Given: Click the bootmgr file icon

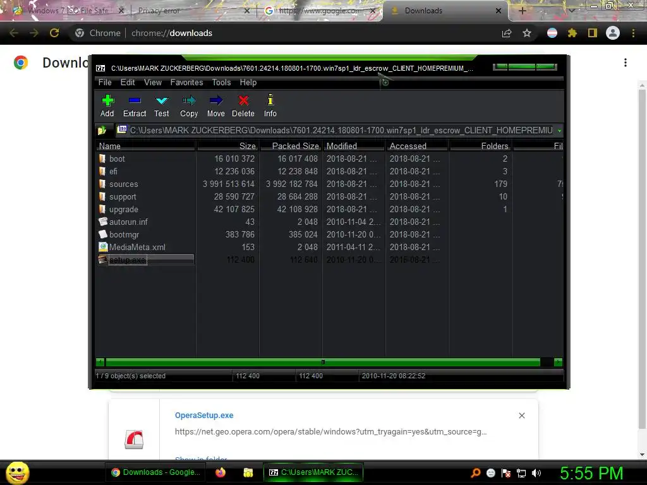Looking at the screenshot, I should pyautogui.click(x=103, y=234).
